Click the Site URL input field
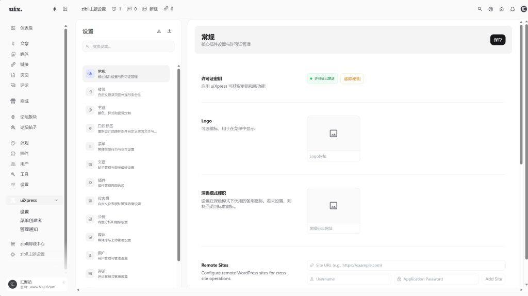 (x=406, y=266)
